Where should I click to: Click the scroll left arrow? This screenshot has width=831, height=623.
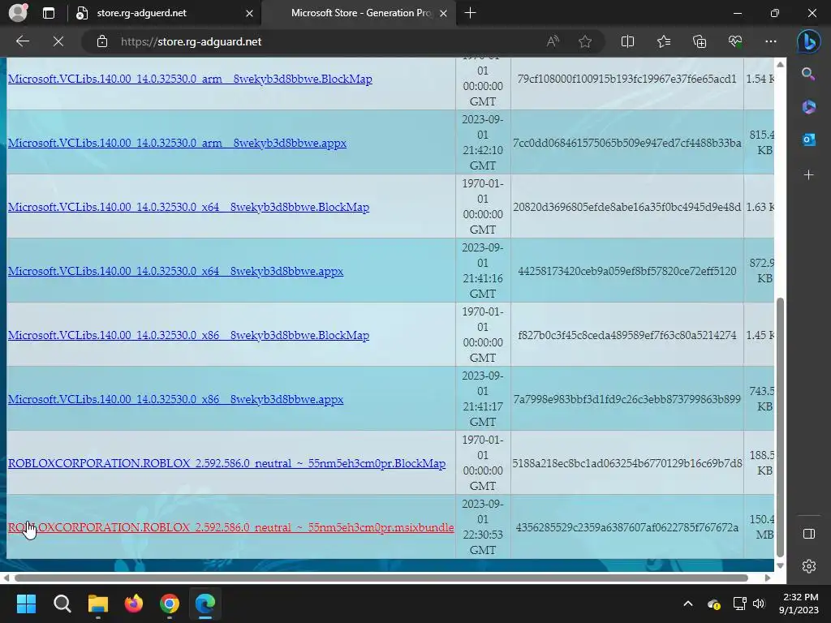click(6, 578)
